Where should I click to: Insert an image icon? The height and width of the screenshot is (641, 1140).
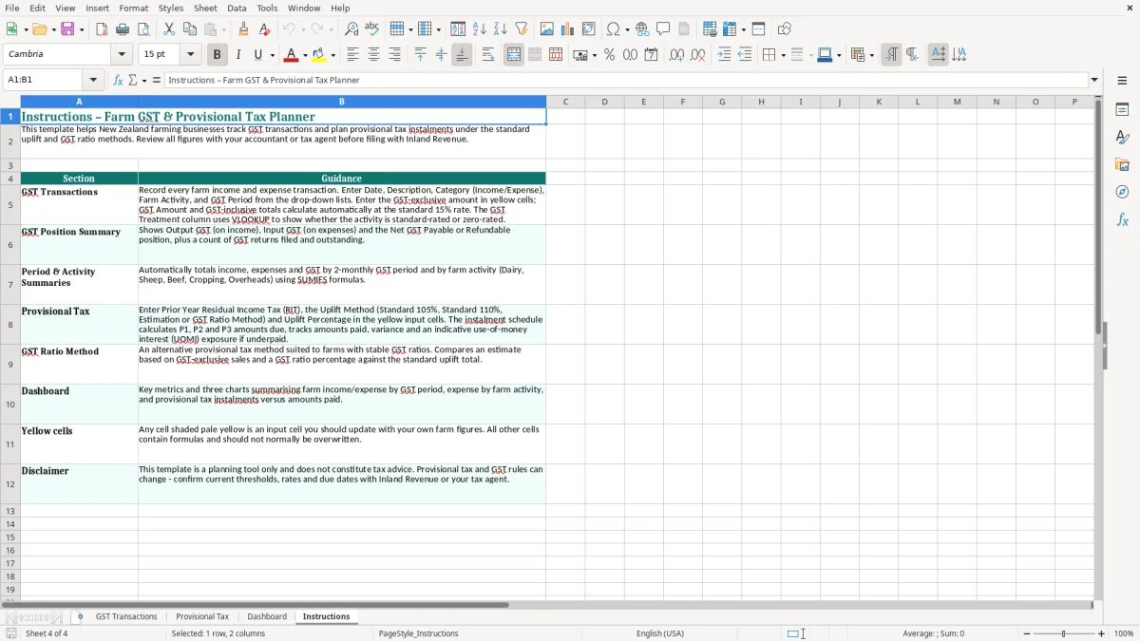click(547, 29)
